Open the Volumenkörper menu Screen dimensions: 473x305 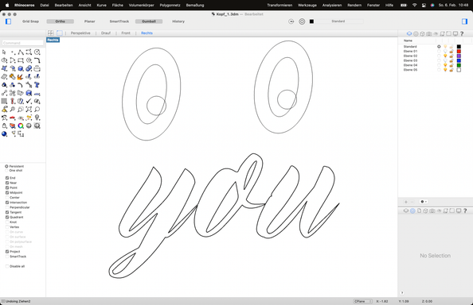click(x=141, y=5)
